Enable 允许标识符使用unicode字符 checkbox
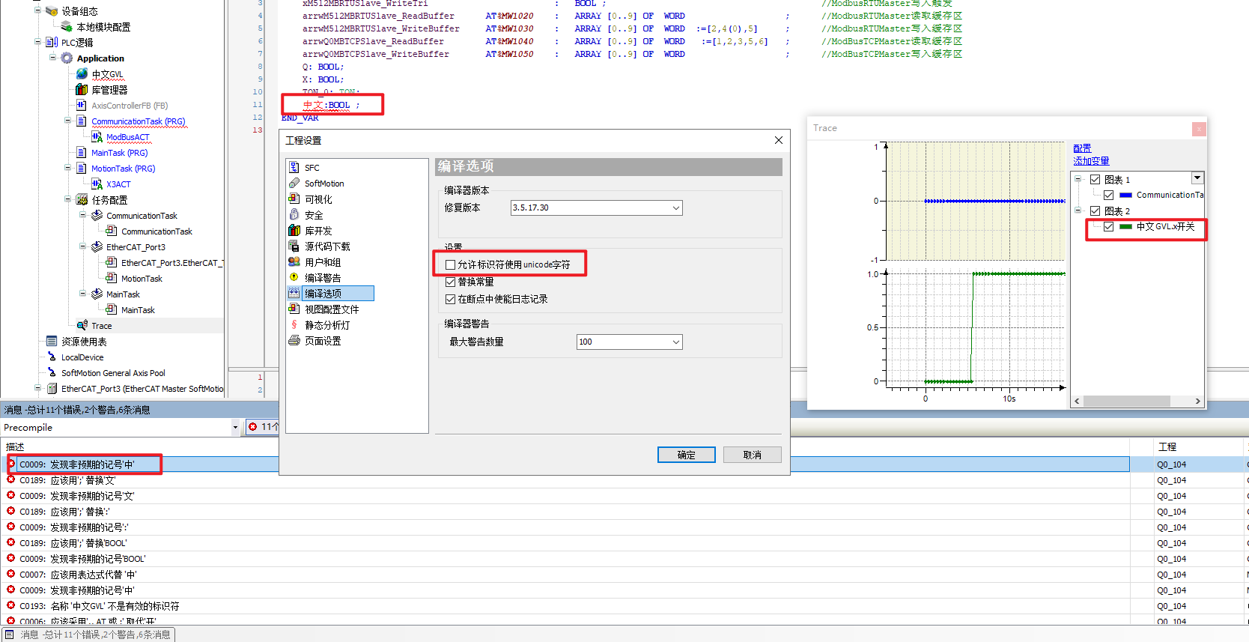 (x=450, y=265)
